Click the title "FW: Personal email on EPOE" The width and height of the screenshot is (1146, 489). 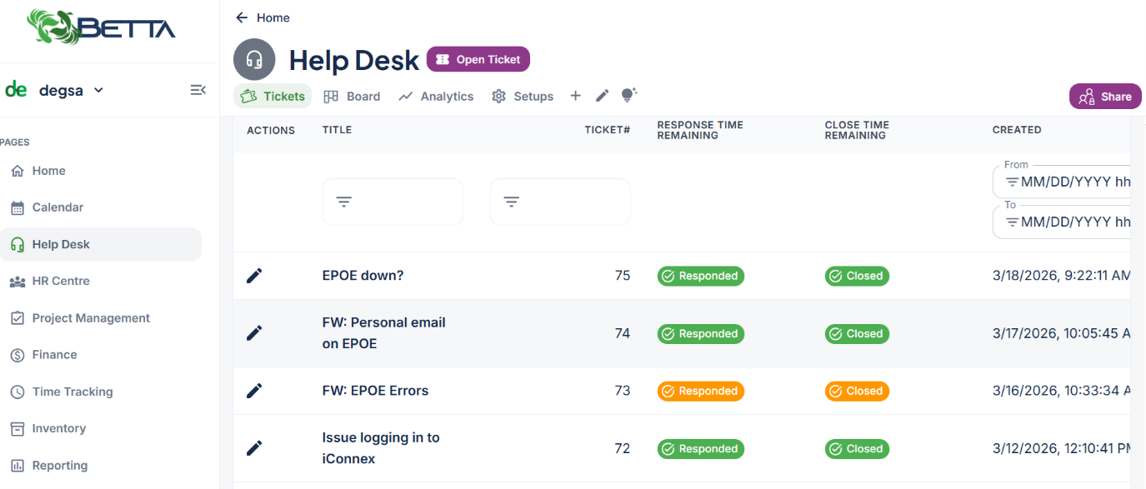click(x=384, y=333)
